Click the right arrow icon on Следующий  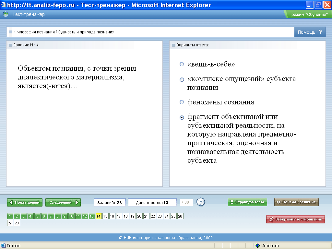[77, 202]
